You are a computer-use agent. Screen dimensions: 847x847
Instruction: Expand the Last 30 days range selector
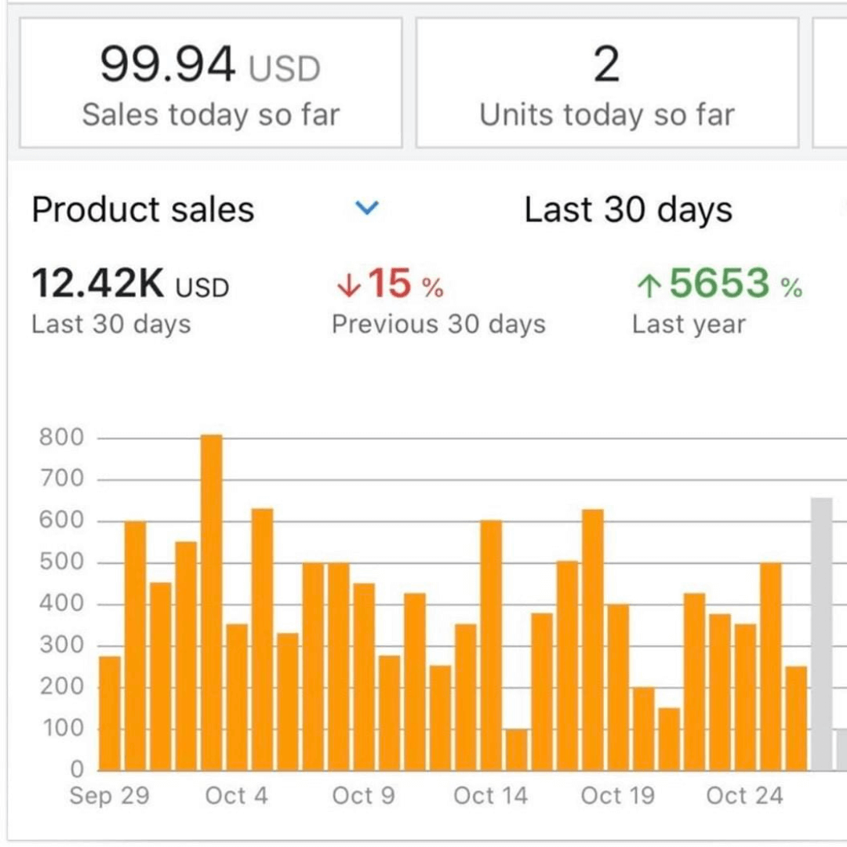[x=627, y=210]
